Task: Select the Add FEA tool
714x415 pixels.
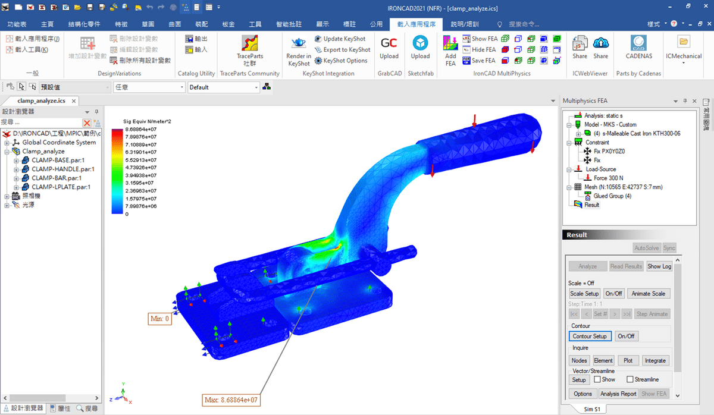Action: click(450, 50)
